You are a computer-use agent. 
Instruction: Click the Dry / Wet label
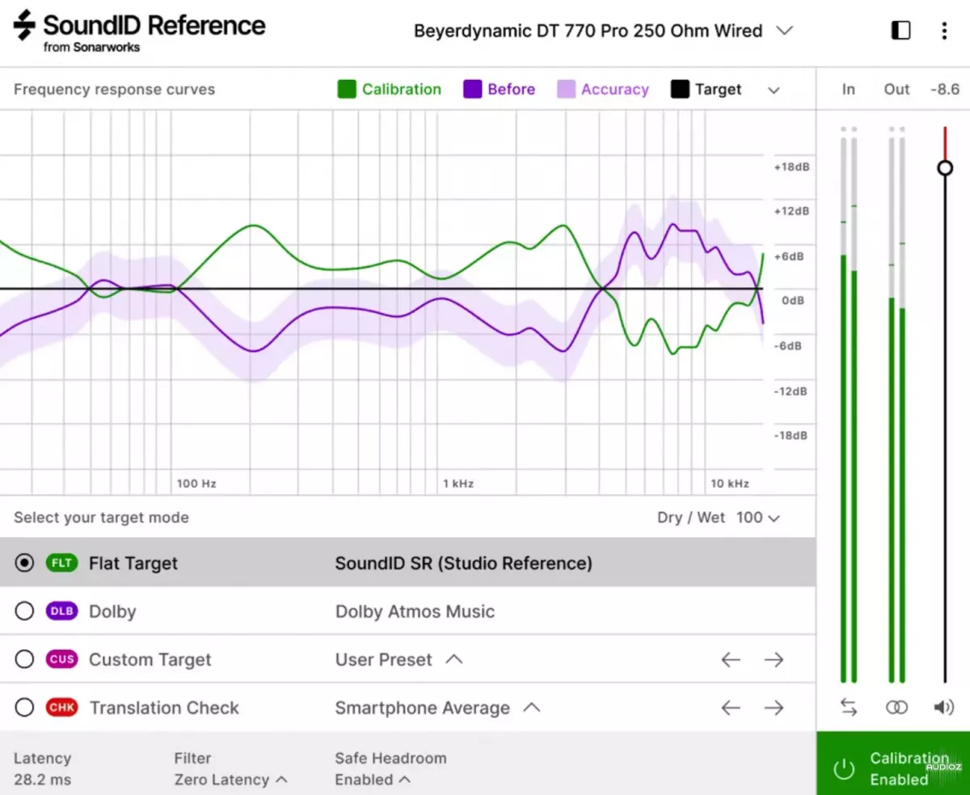click(691, 518)
